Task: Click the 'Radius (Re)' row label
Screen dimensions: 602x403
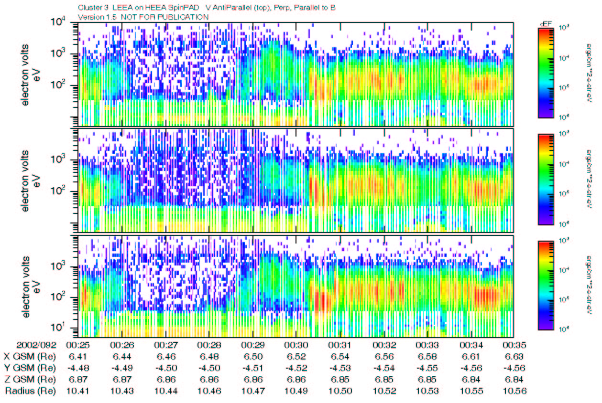Action: click(30, 391)
